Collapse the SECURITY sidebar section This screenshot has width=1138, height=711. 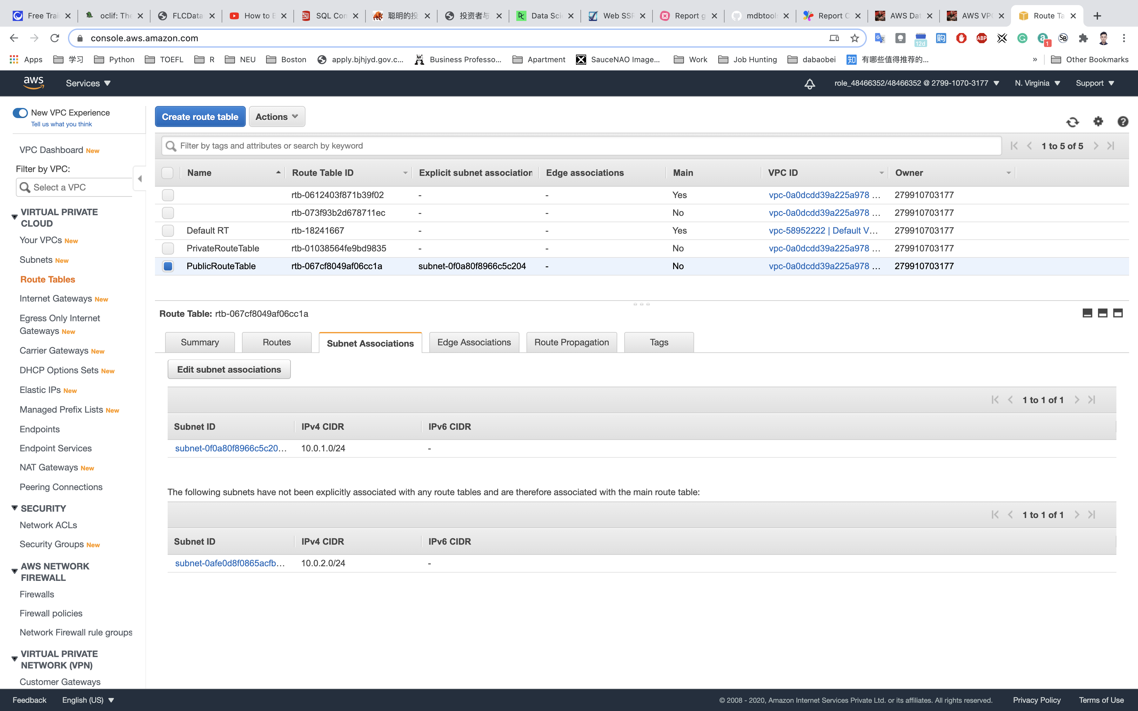(15, 508)
